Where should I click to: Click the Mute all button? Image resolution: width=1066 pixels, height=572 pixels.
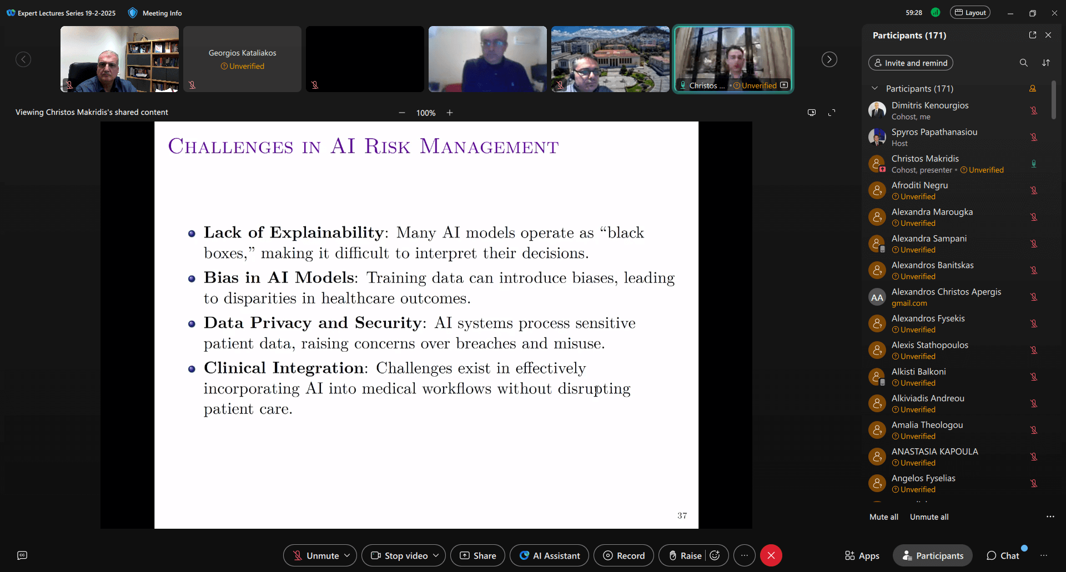(x=883, y=517)
